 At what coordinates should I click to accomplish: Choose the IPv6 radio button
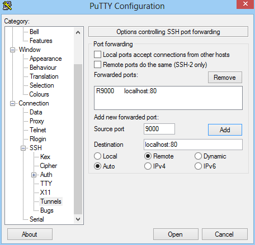(x=198, y=166)
